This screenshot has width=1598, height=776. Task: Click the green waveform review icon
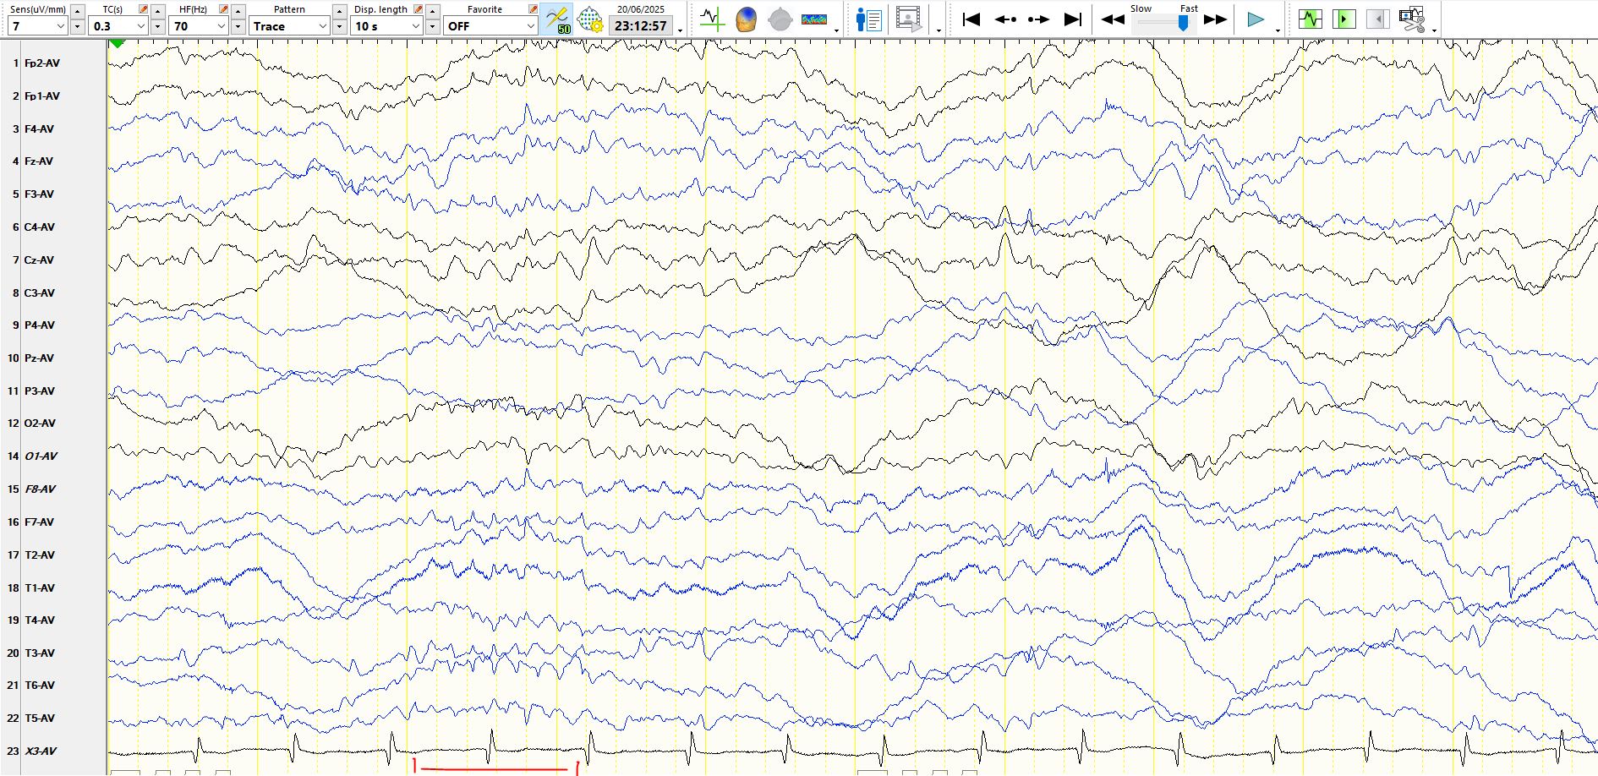1311,19
